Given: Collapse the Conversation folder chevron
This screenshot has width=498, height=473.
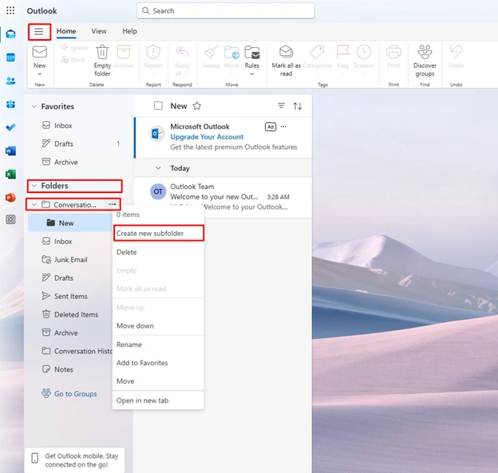Looking at the screenshot, I should 34,205.
